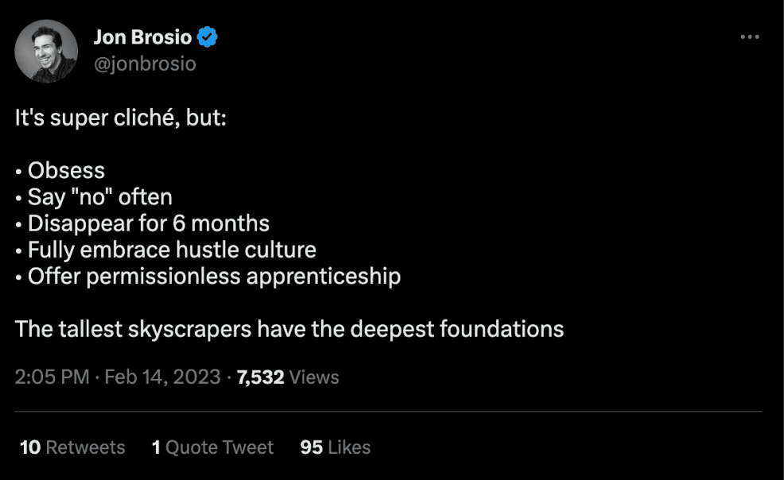Click the 2:05 PM timestamp

52,377
